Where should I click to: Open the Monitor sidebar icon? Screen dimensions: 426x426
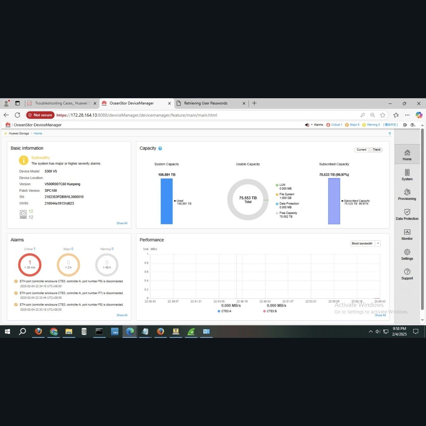click(x=407, y=234)
